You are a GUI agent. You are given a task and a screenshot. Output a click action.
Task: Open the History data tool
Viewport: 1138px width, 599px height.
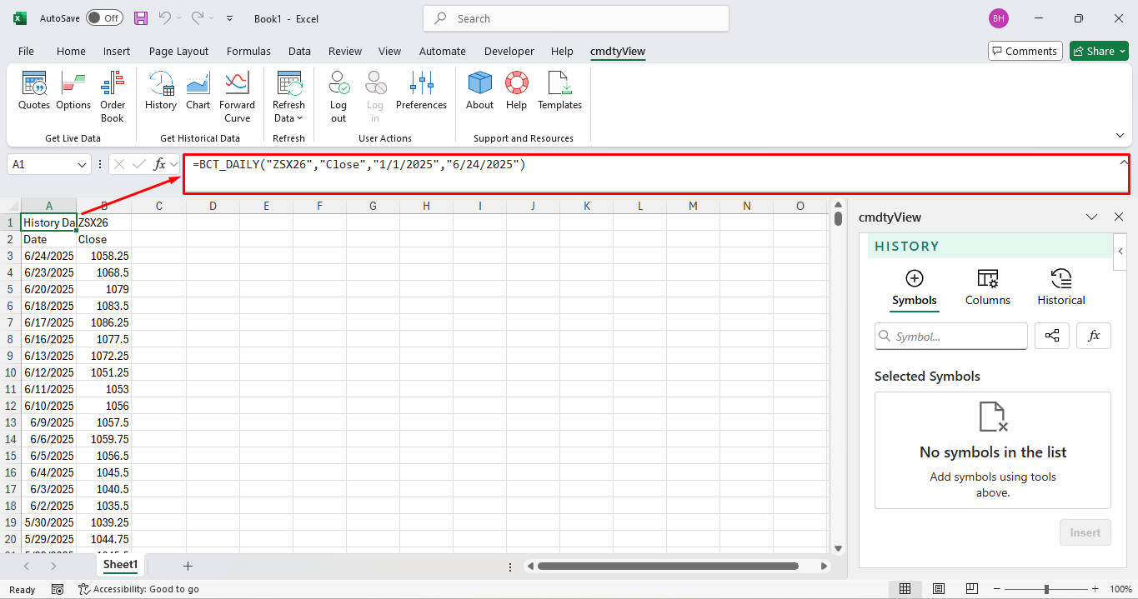point(161,90)
